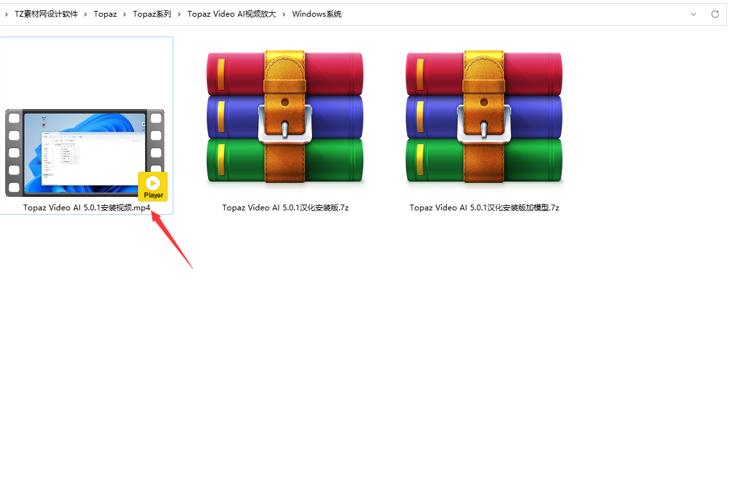Go to Topaz Video AI视频放大 breadcrumb folder
The image size is (730, 499).
point(231,14)
